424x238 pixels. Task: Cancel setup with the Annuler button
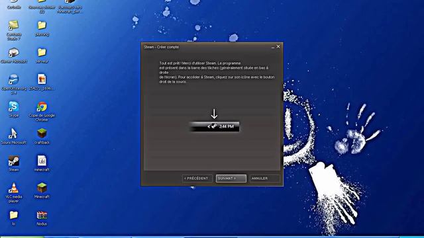pyautogui.click(x=264, y=178)
